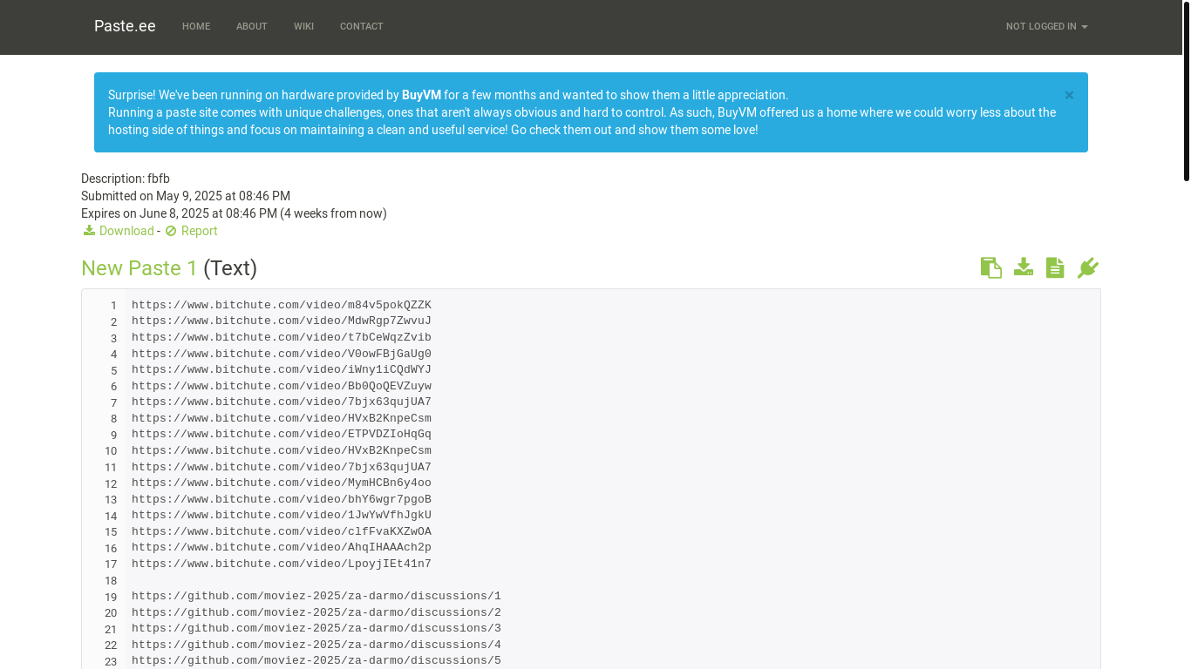Click the bitchute URL ending Bb0QoQEVZuyw
Viewport: 1191px width, 669px height.
tap(282, 386)
